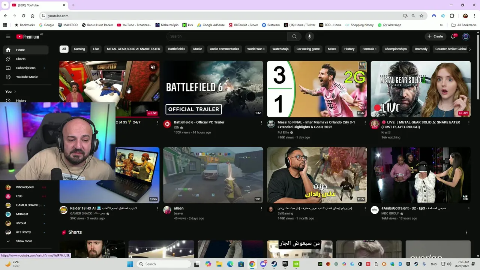Viewport: 480px width, 270px height.
Task: Select METAL GEAR SOLID Δ: SNAKE EATER chip
Action: click(133, 49)
